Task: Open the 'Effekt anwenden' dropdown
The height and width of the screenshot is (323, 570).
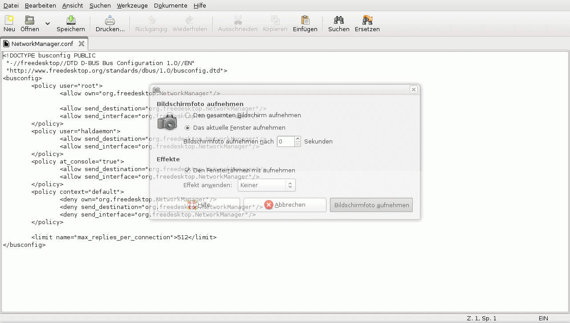Action: click(266, 185)
